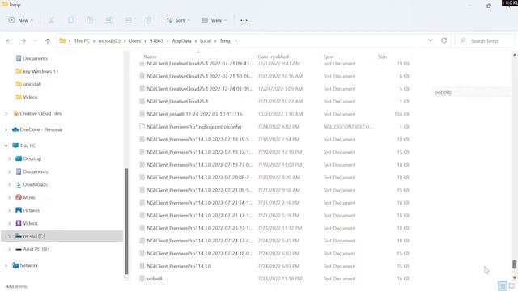This screenshot has height=291, width=518.
Task: Open the See more three-dots menu
Action: tap(244, 20)
